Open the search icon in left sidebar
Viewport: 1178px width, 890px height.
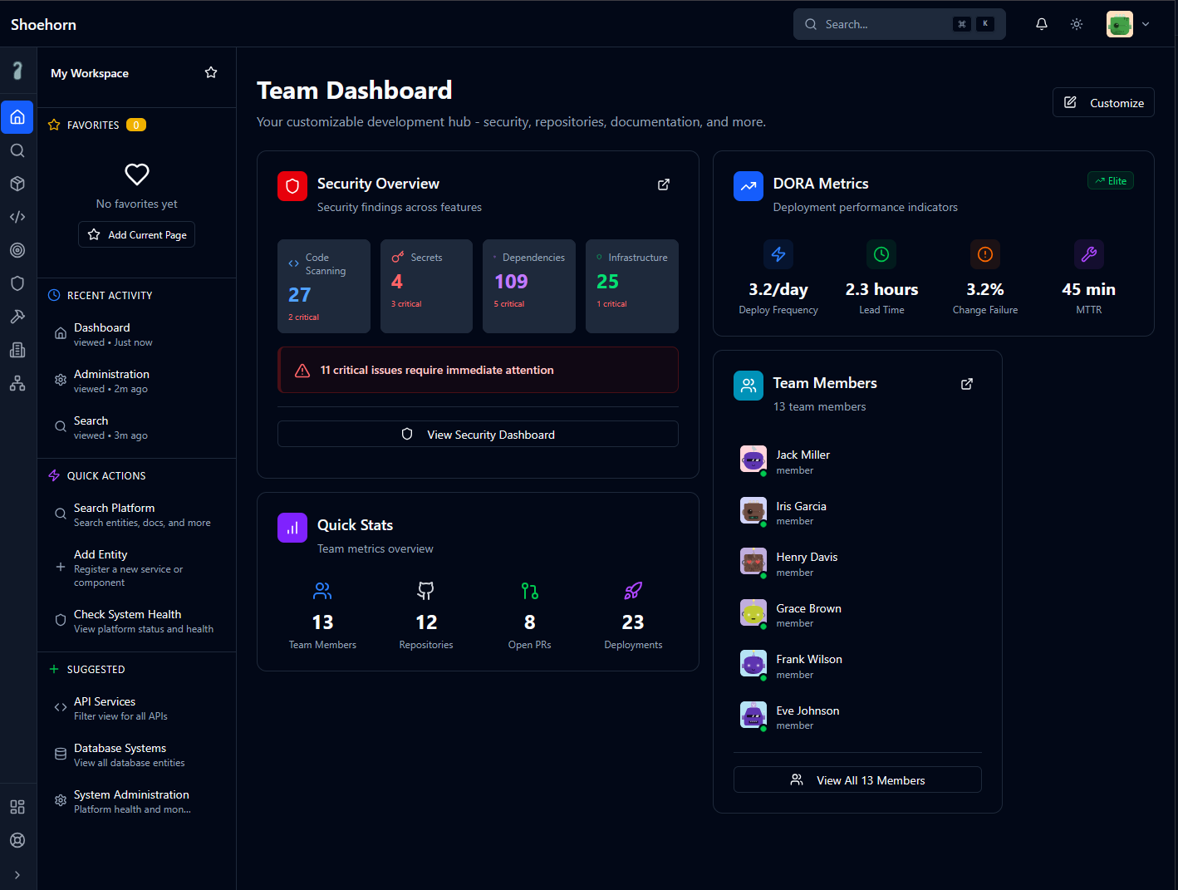[x=17, y=150]
